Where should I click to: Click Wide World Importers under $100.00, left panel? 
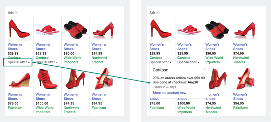click(x=44, y=110)
